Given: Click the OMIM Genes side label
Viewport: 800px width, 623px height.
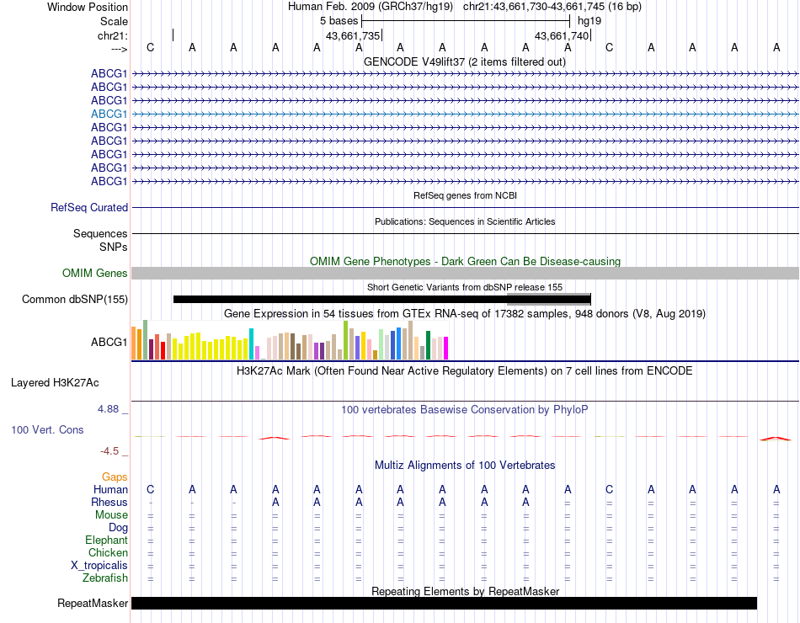Looking at the screenshot, I should coord(94,273).
